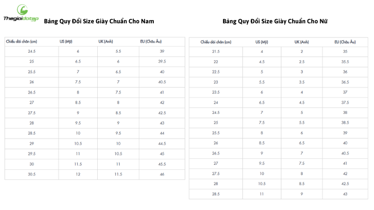Viewport: 374px width, 210px height.
Task: Click the 30.5 cm cell in men's table
Action: [32, 174]
